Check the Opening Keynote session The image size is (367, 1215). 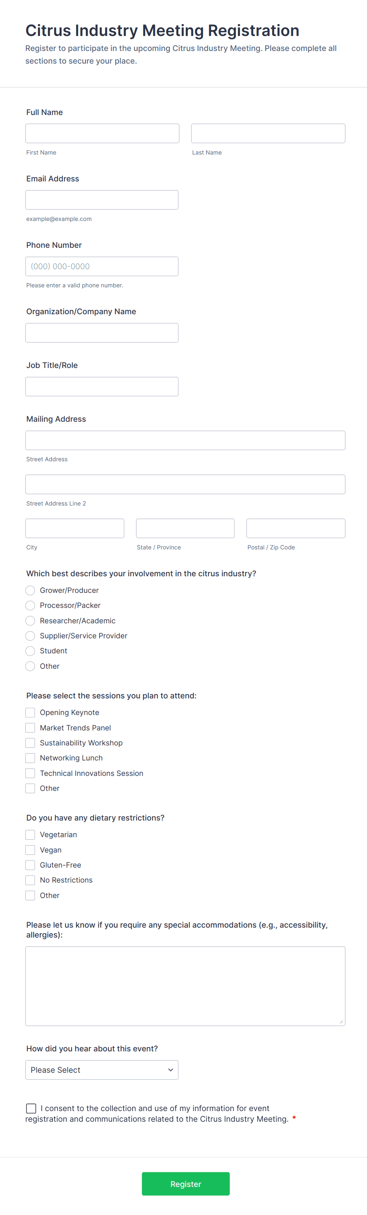(x=30, y=712)
